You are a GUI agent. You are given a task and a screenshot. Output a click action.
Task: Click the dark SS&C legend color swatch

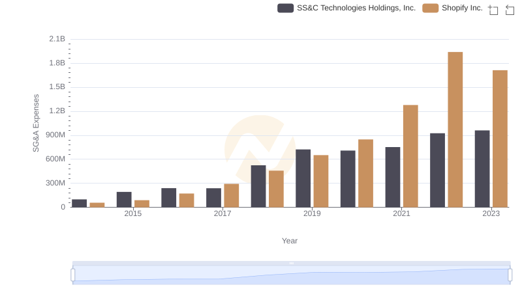(285, 8)
